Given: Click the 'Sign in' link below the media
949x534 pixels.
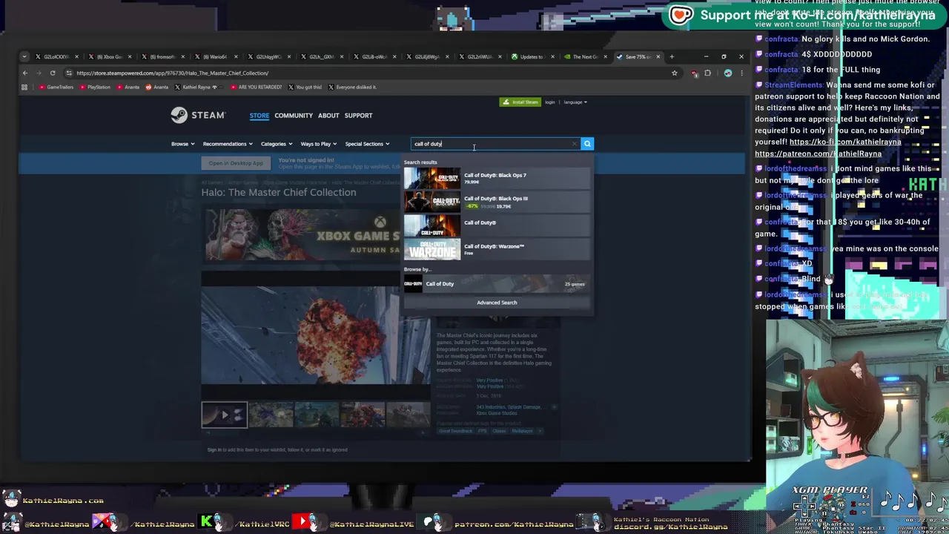Looking at the screenshot, I should tap(214, 449).
